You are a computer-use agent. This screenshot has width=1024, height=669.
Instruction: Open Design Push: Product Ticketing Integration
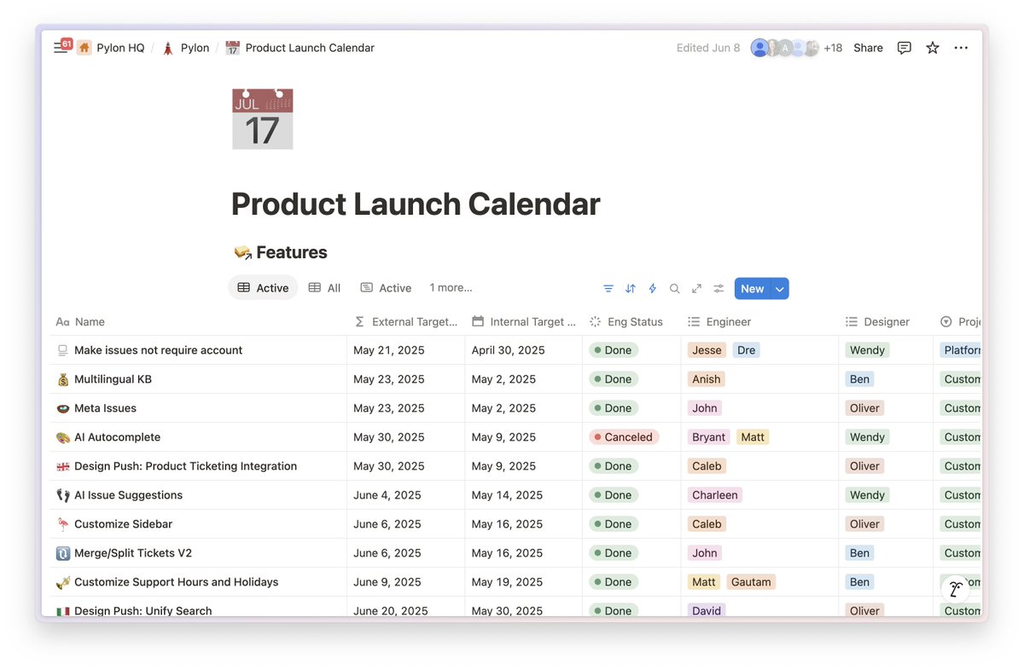click(185, 466)
